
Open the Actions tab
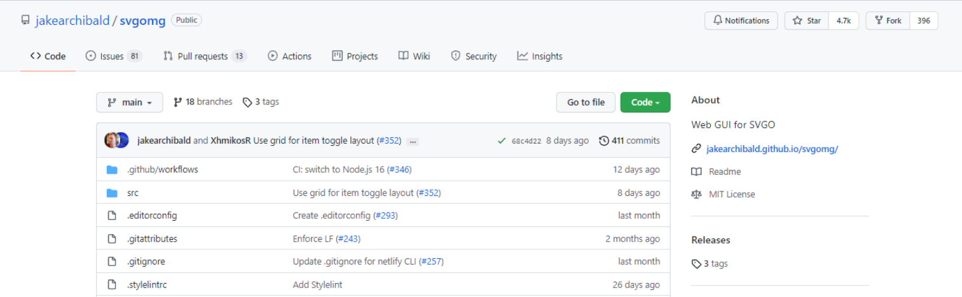[290, 56]
